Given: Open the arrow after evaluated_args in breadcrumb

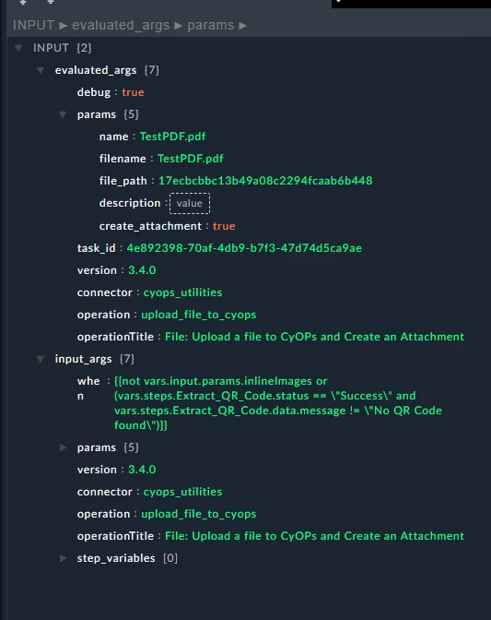Looking at the screenshot, I should pyautogui.click(x=179, y=26).
